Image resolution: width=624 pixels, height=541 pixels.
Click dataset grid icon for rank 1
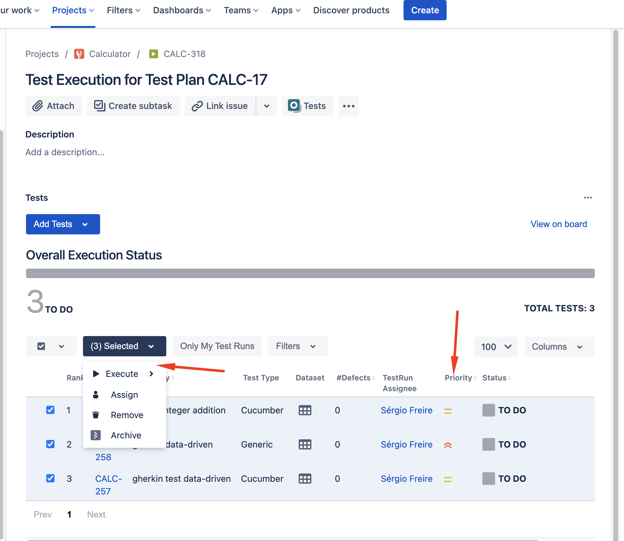point(305,411)
